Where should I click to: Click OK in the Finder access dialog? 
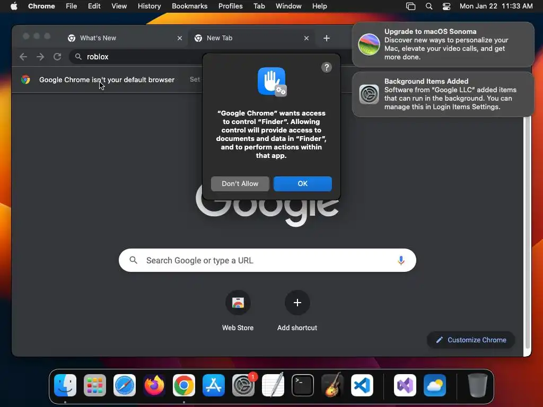[x=303, y=184]
